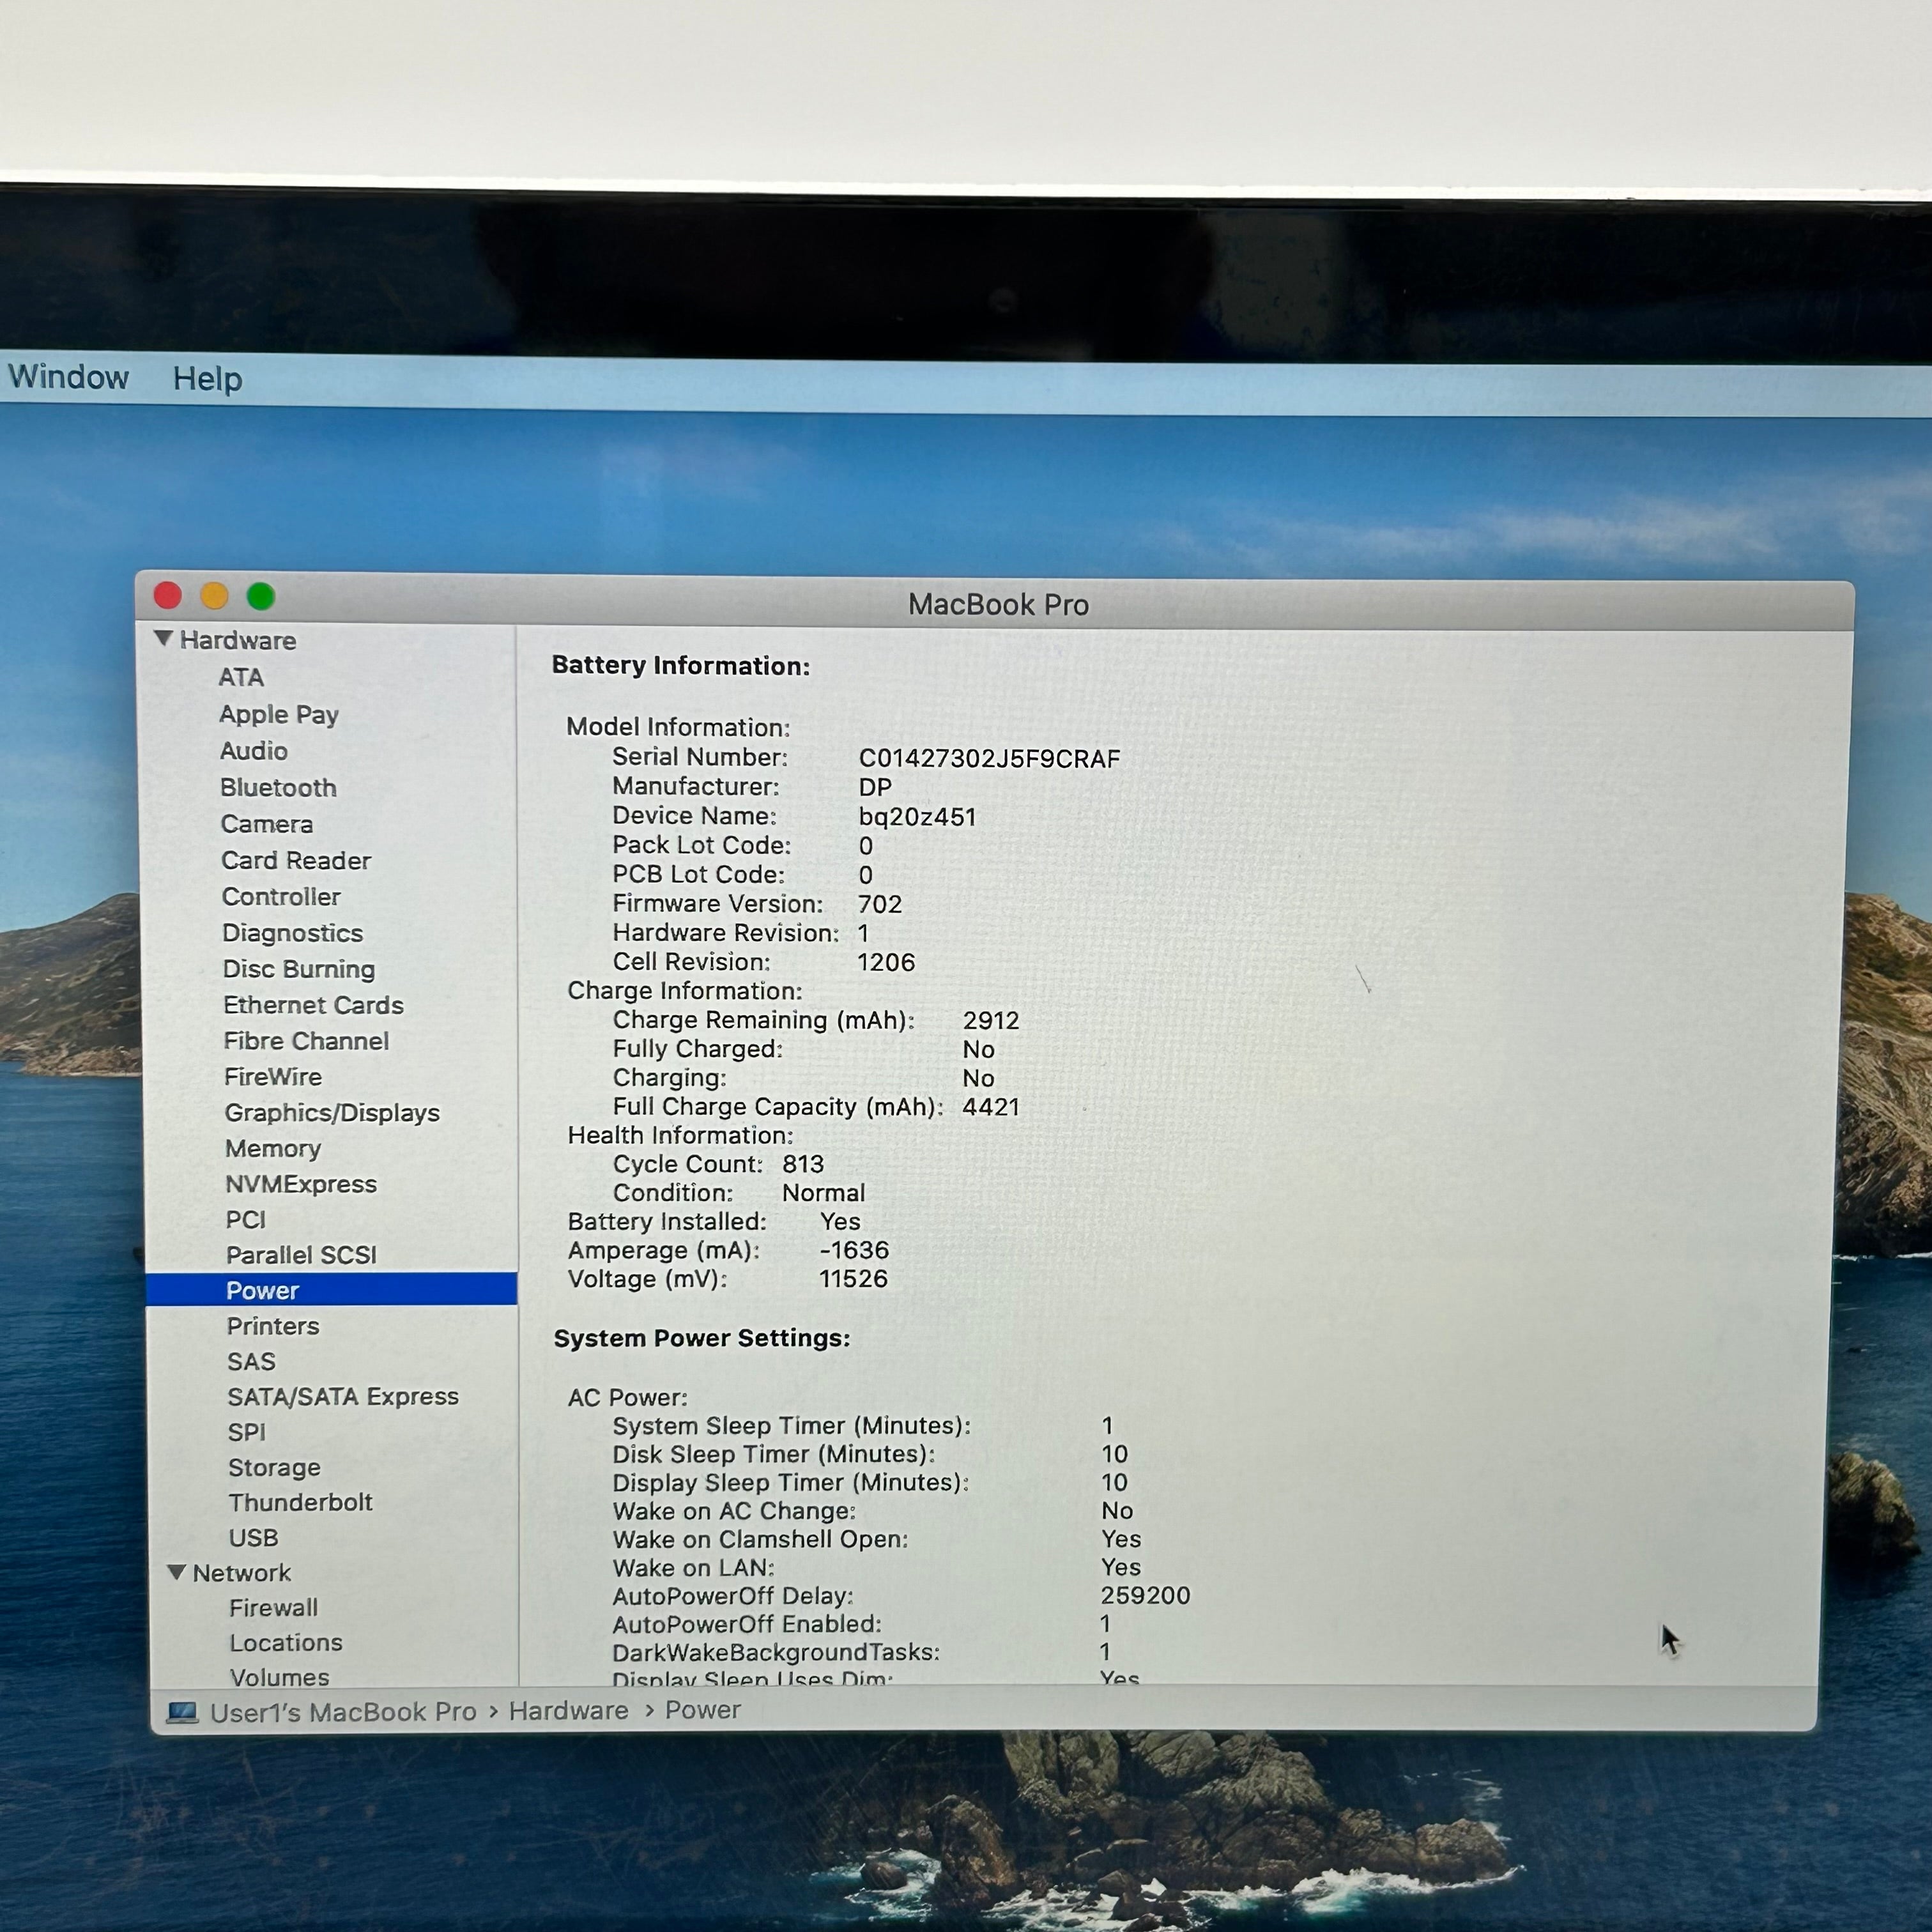Image resolution: width=1932 pixels, height=1932 pixels.
Task: Click the Wake on Clamshell Open row
Action: [877, 1539]
